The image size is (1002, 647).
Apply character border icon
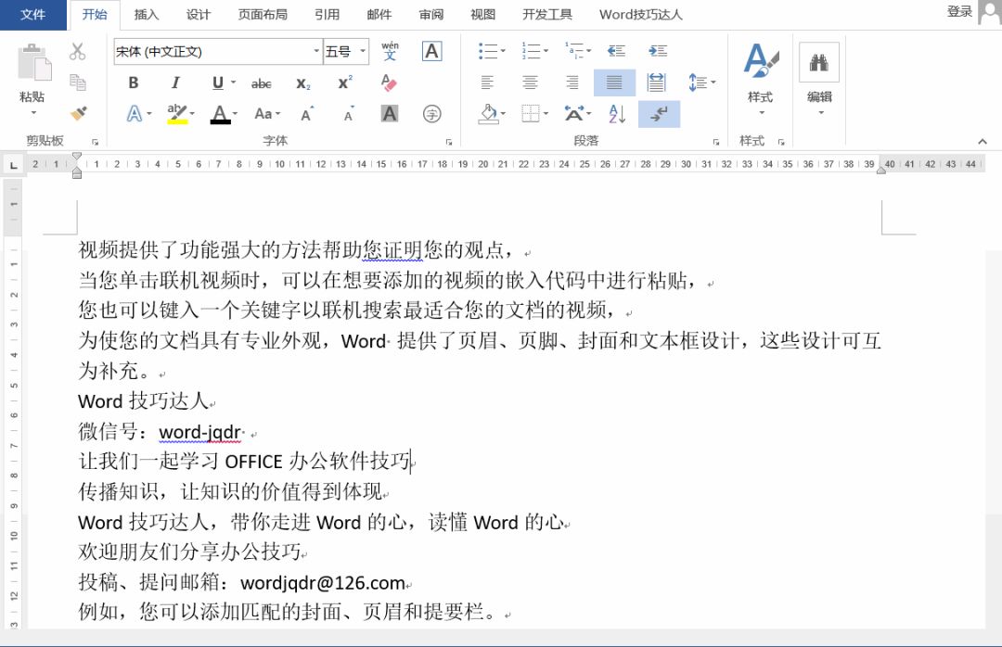[x=432, y=51]
